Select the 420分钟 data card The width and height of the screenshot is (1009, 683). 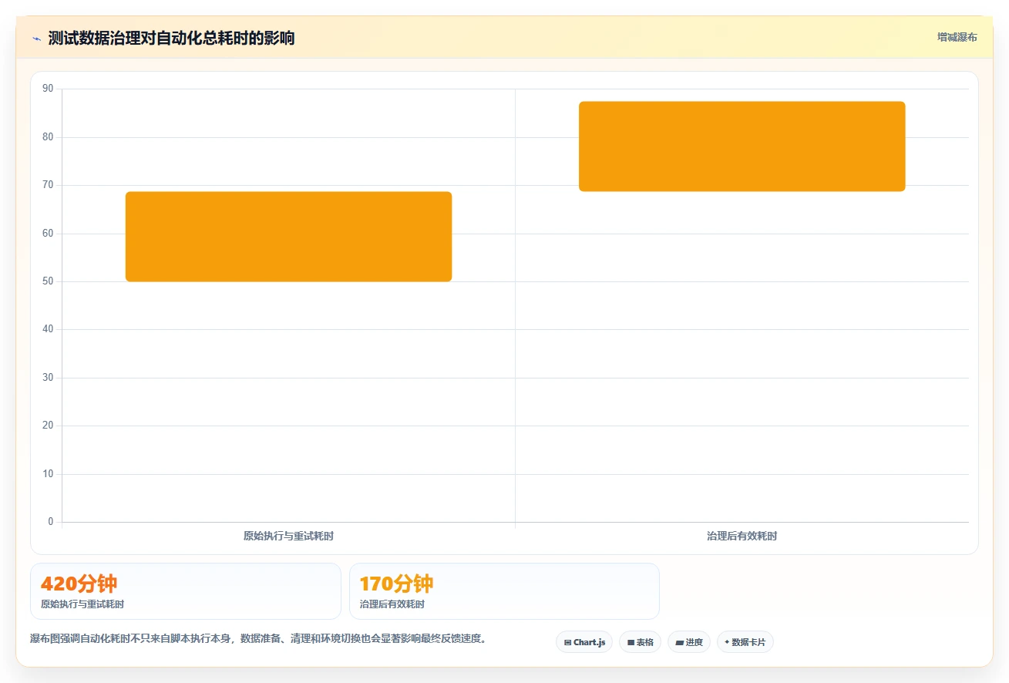click(x=186, y=591)
